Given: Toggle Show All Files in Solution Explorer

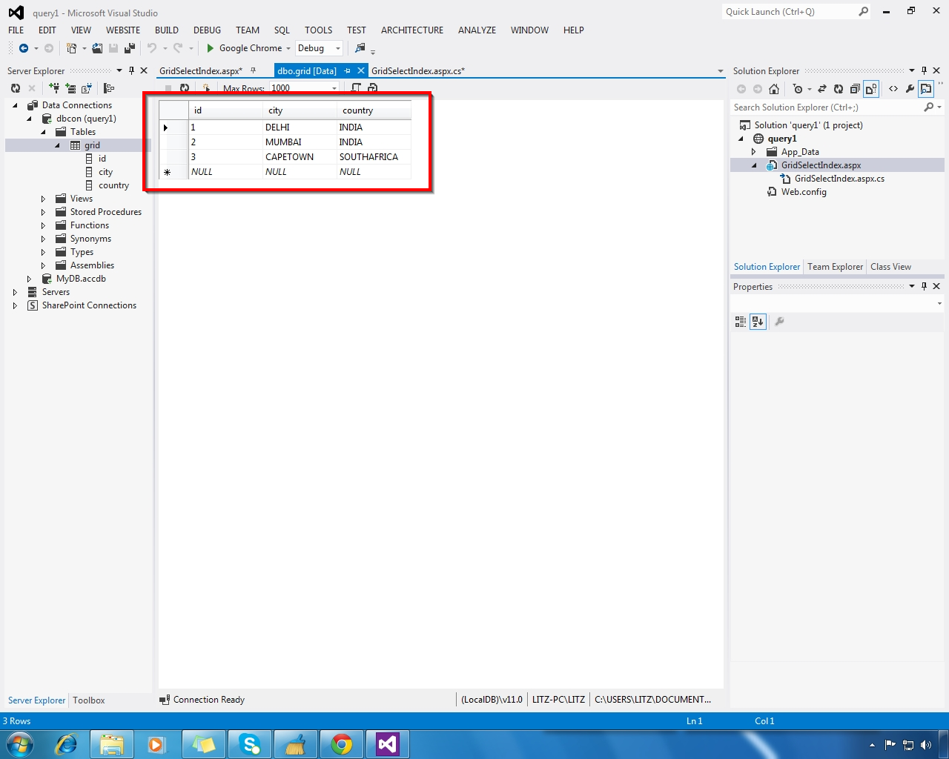Looking at the screenshot, I should click(870, 88).
